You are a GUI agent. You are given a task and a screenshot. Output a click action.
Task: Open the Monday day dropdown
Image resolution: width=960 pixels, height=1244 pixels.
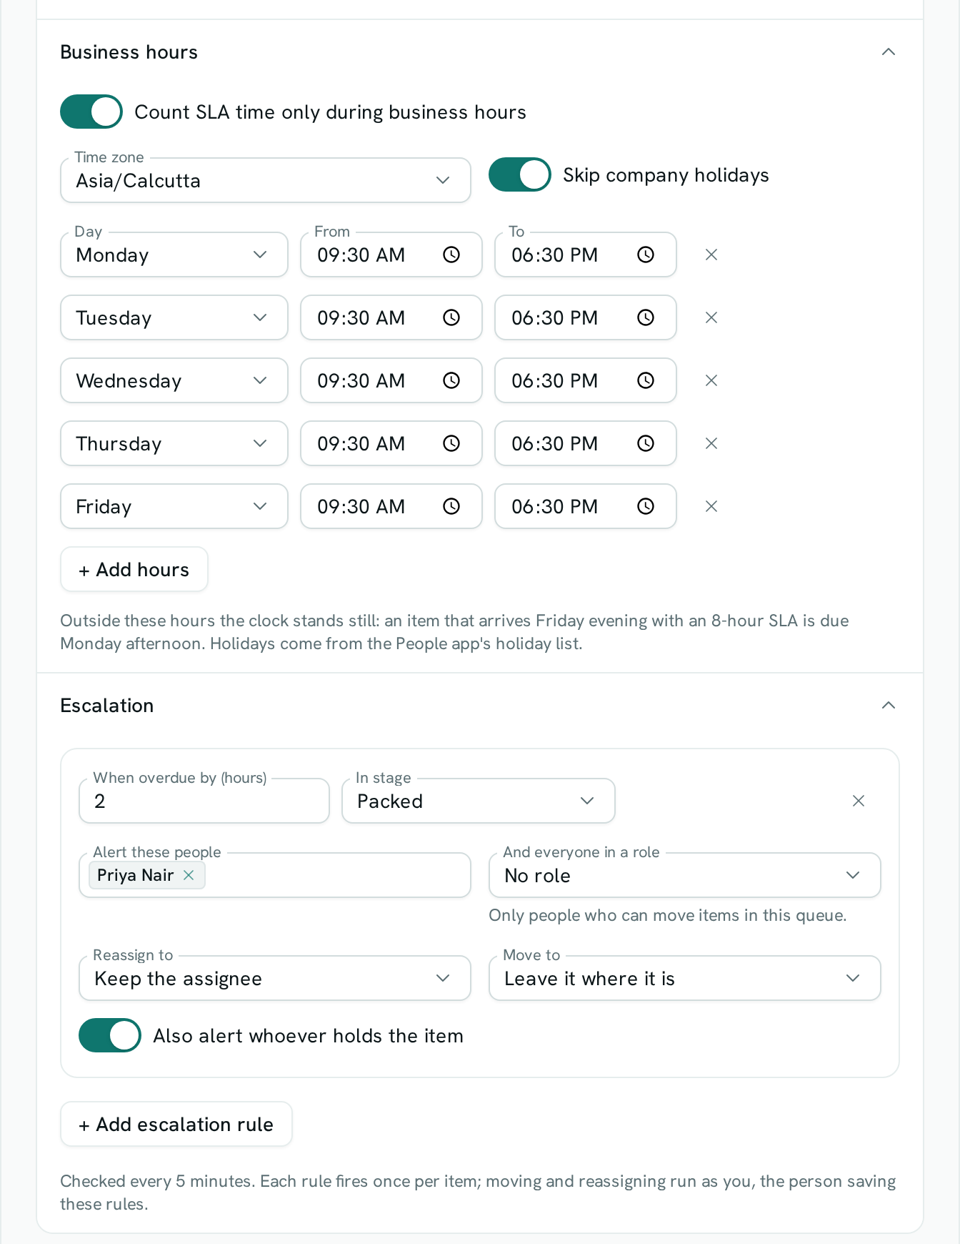174,255
